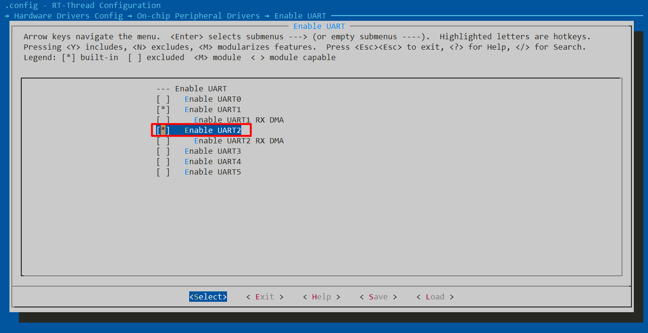Select the Enable UART5 label text

(x=213, y=172)
